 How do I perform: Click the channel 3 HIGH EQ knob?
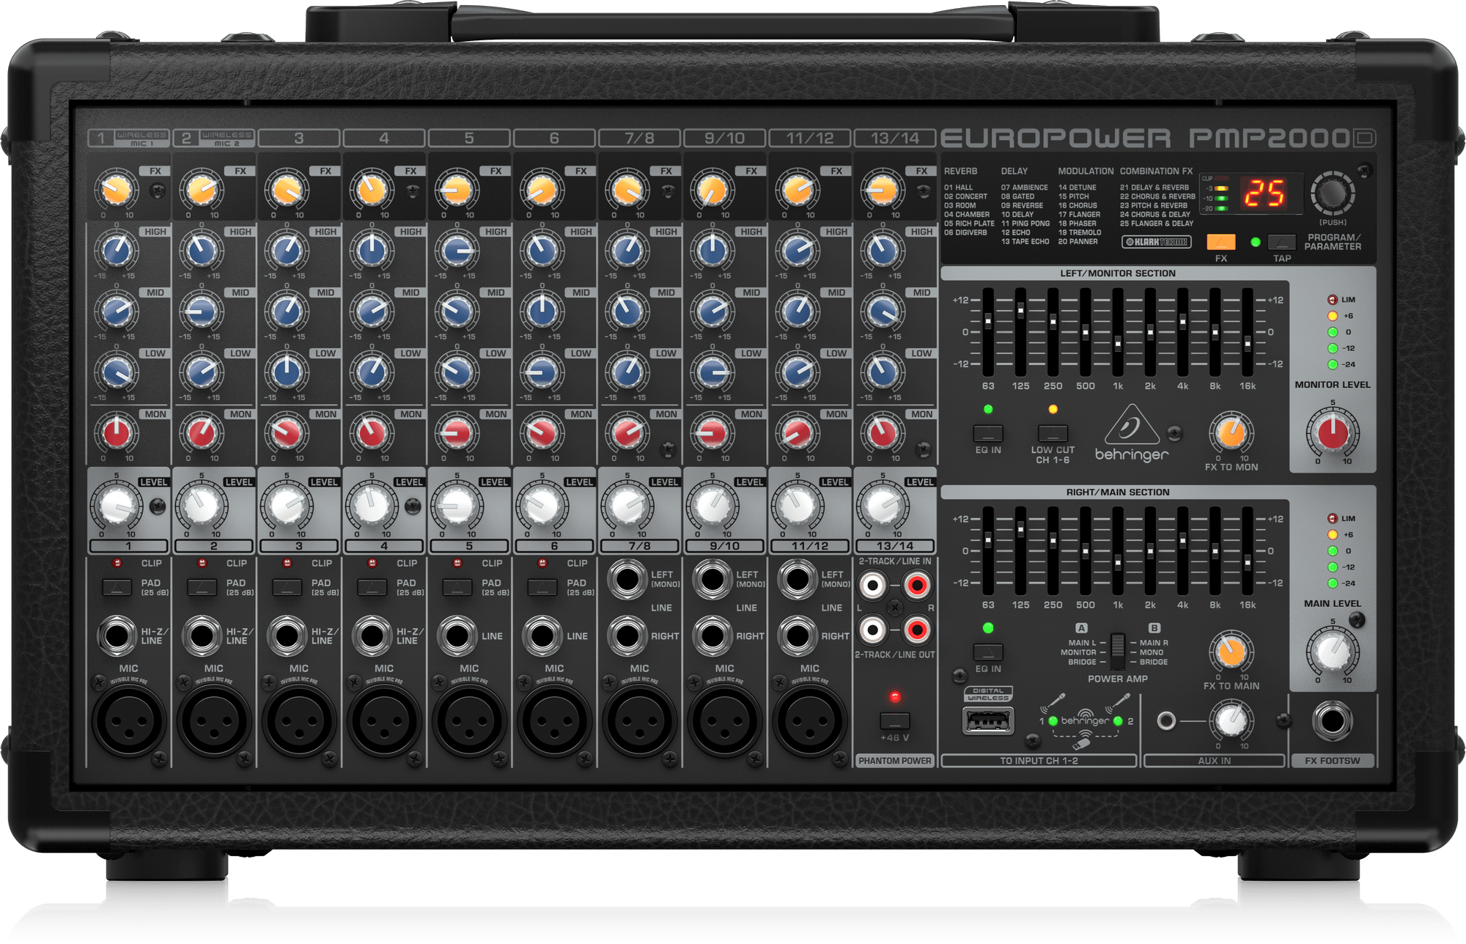point(287,251)
